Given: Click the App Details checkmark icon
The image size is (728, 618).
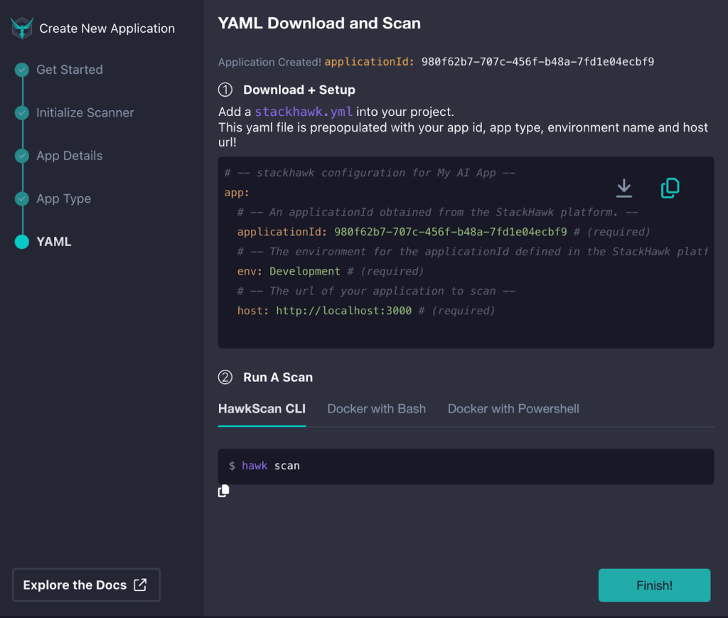Looking at the screenshot, I should pyautogui.click(x=22, y=156).
